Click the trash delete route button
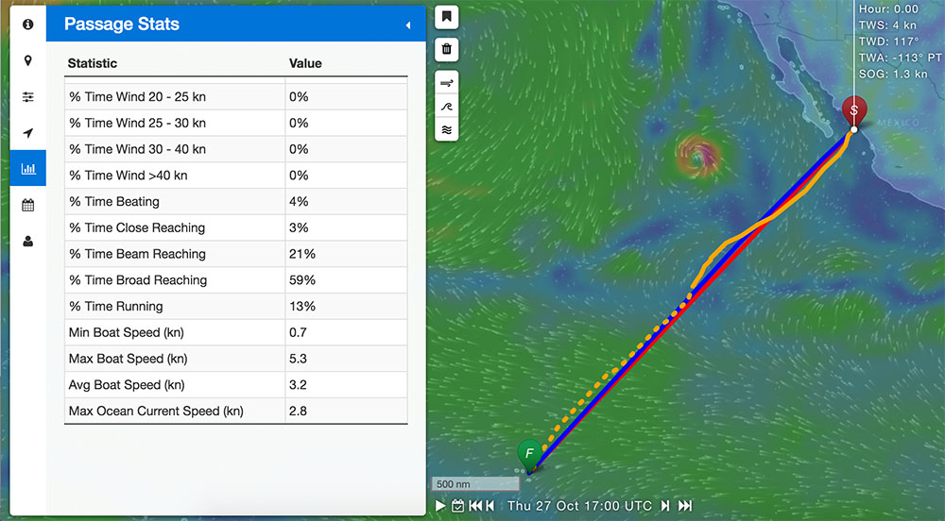The image size is (945, 521). pyautogui.click(x=447, y=49)
